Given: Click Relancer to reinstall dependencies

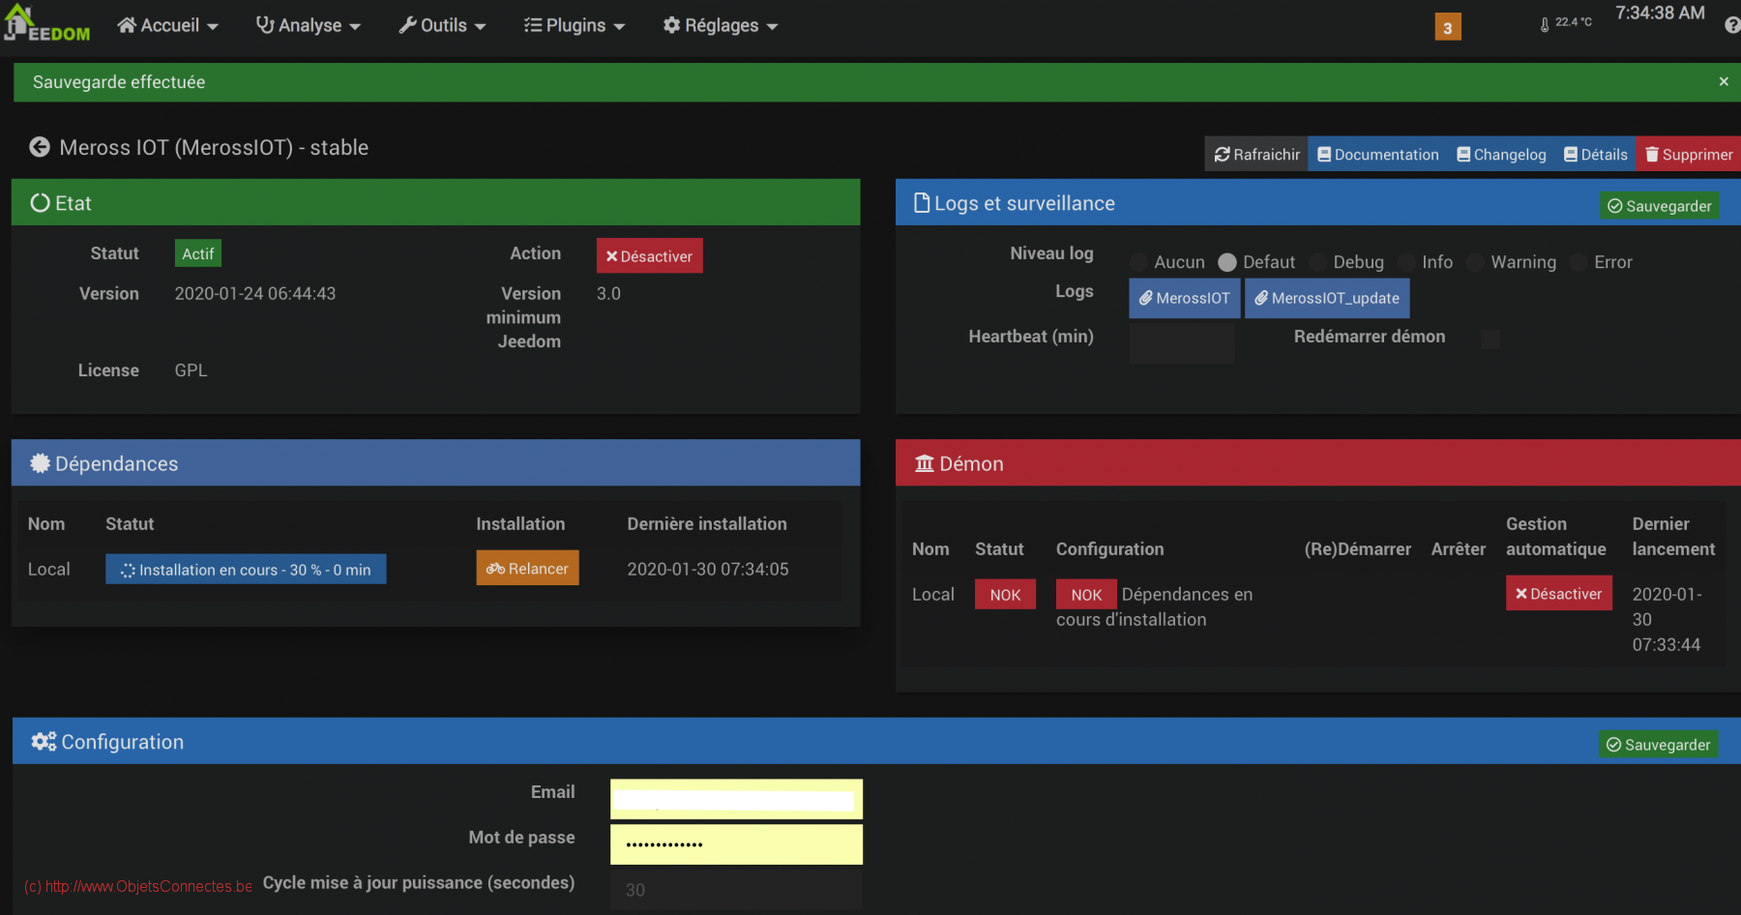Looking at the screenshot, I should click(x=527, y=569).
